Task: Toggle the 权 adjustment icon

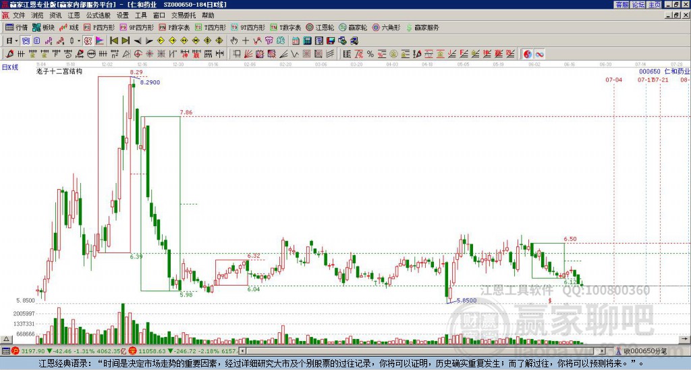Action: click(88, 41)
